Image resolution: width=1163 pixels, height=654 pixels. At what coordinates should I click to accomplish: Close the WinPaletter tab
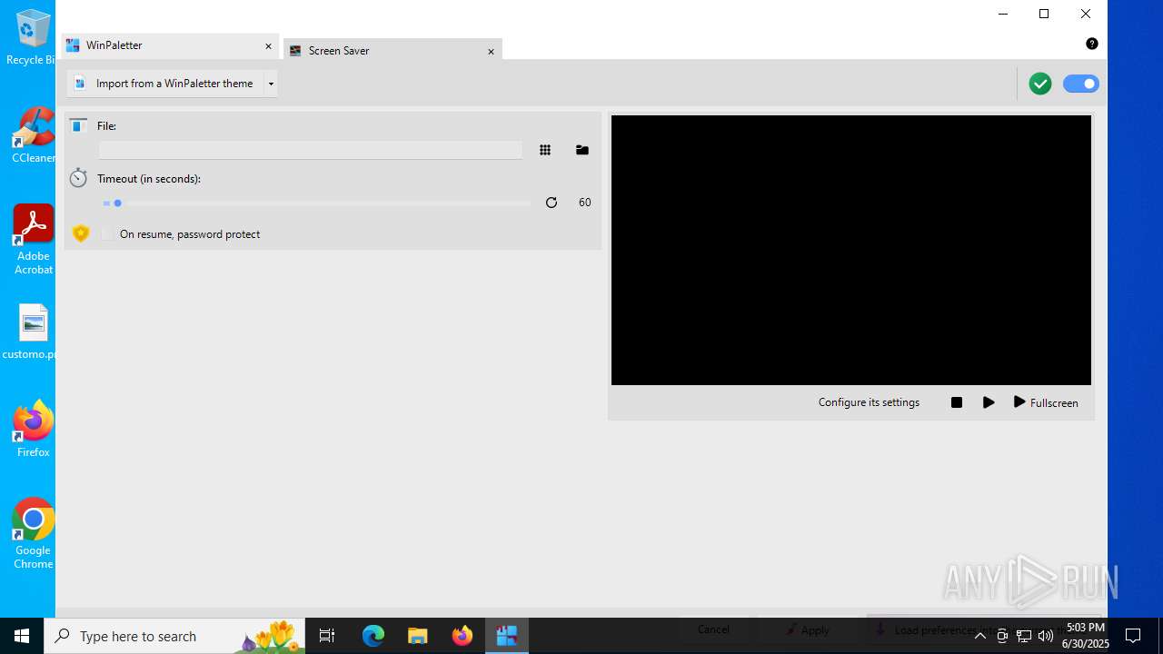coord(268,46)
